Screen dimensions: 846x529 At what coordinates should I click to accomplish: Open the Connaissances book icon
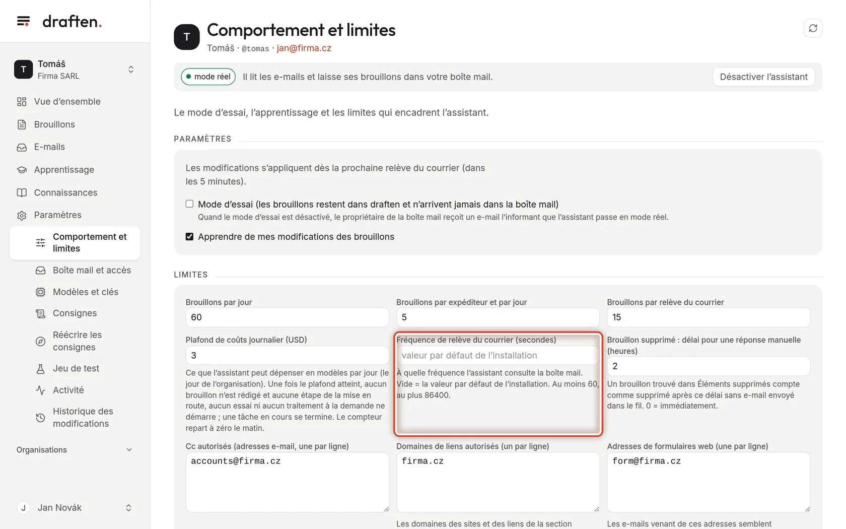(x=22, y=192)
